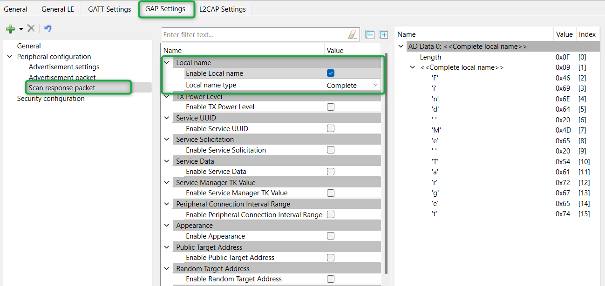Uncheck the Enable Local name checkbox
This screenshot has width=605, height=286.
coord(331,73)
